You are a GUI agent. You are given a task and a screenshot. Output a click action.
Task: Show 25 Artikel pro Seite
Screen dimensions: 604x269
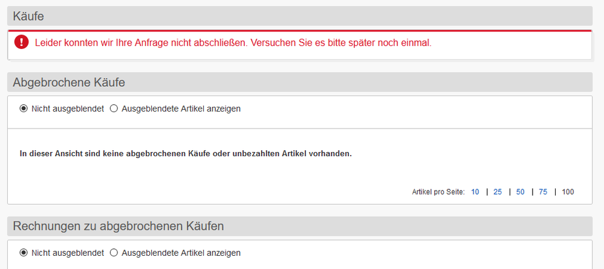click(498, 192)
